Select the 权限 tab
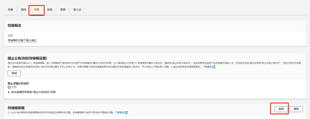 coord(37,10)
